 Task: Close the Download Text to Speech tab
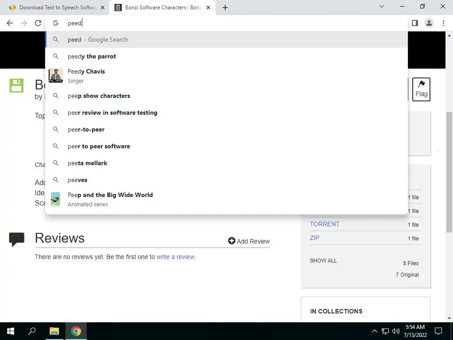pos(103,8)
